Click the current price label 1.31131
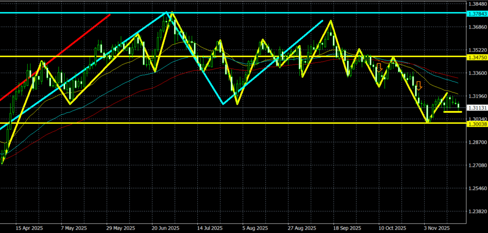Screen dimensions: 488x233 pyautogui.click(x=477, y=108)
